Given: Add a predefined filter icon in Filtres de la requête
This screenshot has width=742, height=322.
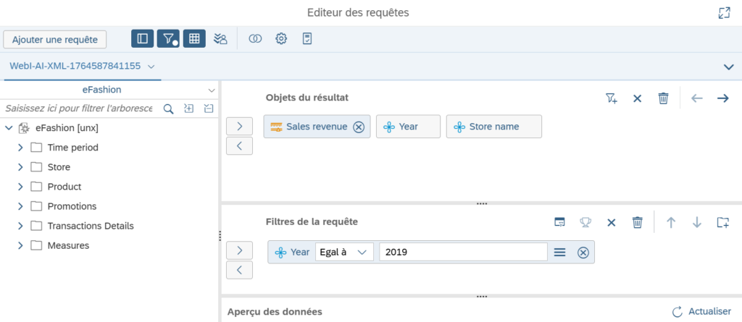Looking at the screenshot, I should tap(560, 222).
